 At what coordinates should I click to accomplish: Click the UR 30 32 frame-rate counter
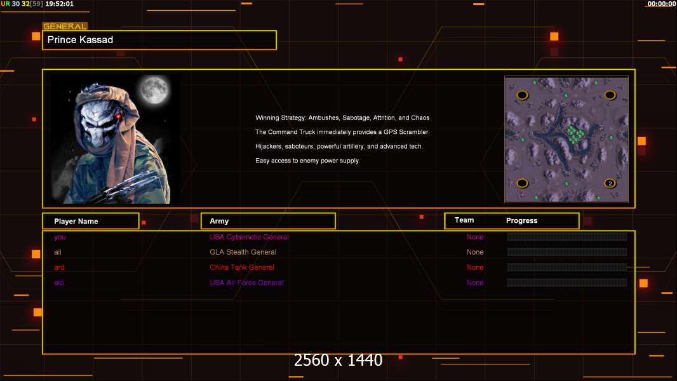click(22, 4)
